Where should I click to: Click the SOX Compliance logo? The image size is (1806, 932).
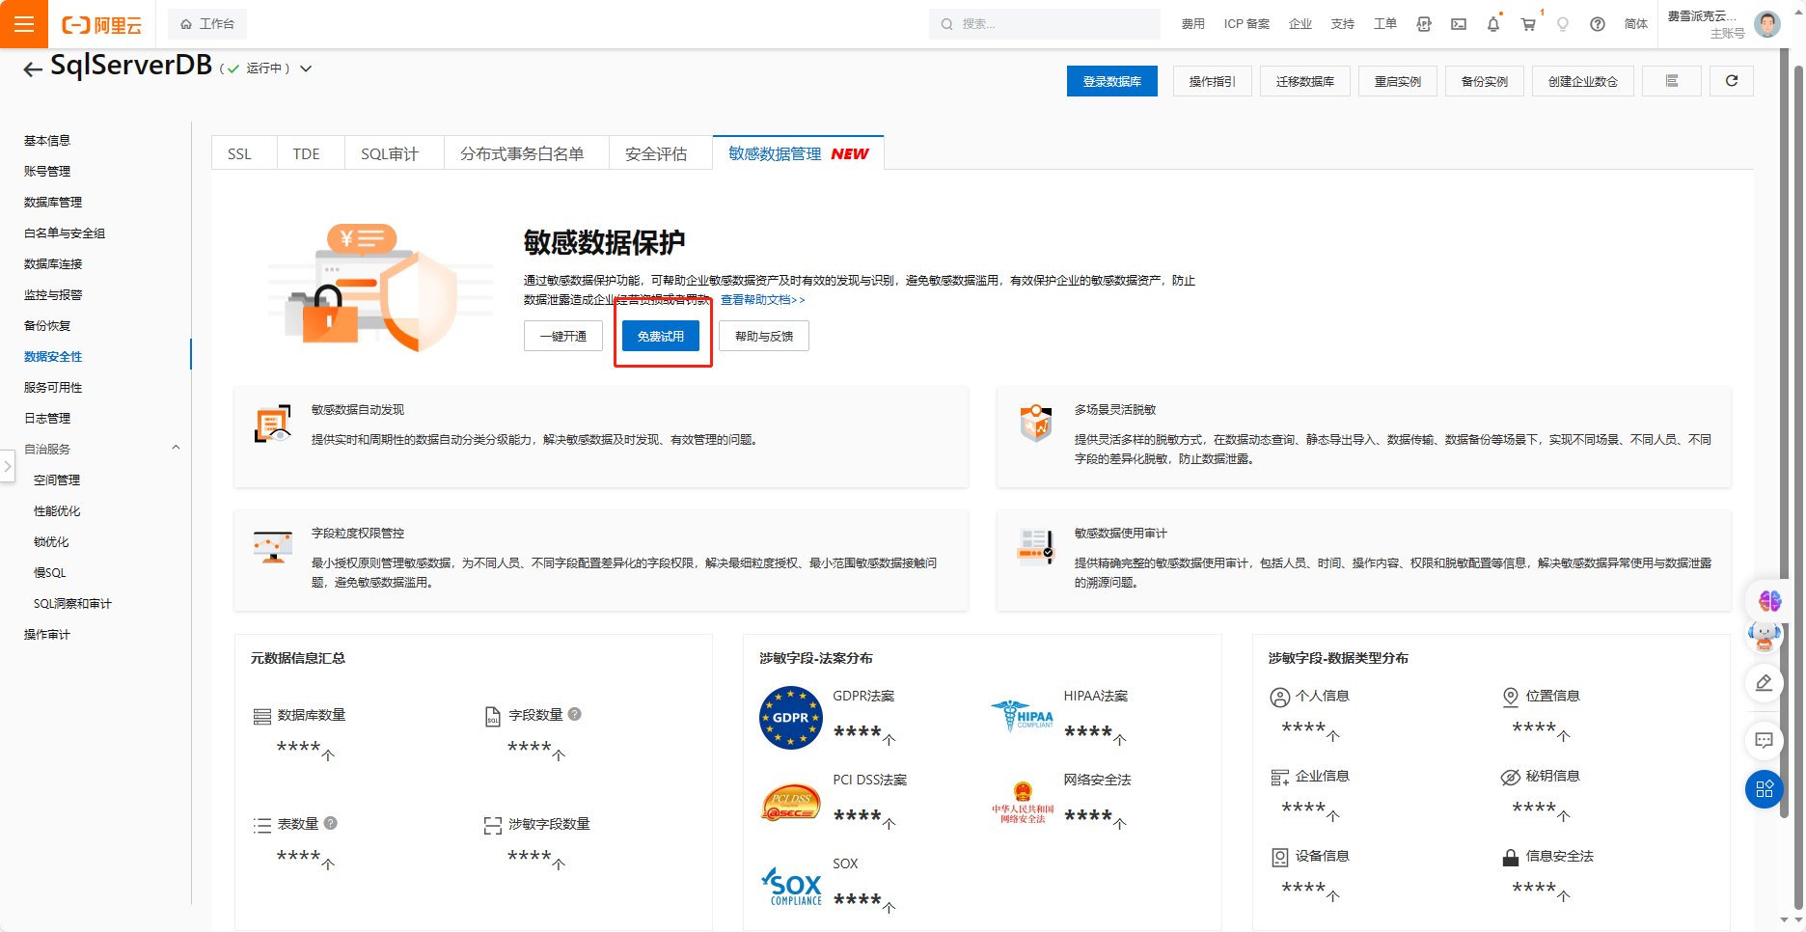[791, 887]
